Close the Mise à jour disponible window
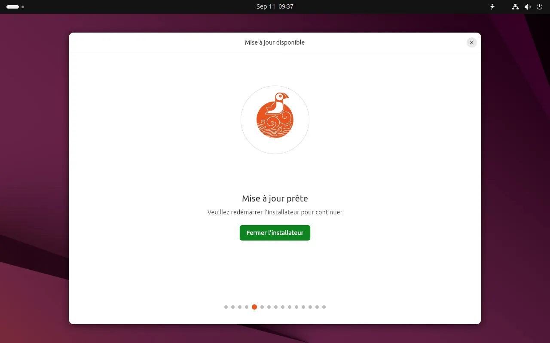The height and width of the screenshot is (343, 550). [x=472, y=42]
